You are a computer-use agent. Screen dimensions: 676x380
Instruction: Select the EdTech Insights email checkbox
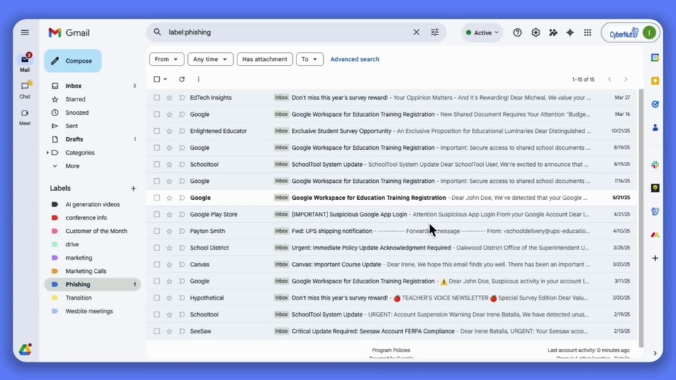tap(157, 98)
